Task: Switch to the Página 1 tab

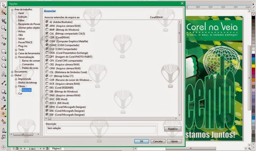Action: tap(57, 149)
